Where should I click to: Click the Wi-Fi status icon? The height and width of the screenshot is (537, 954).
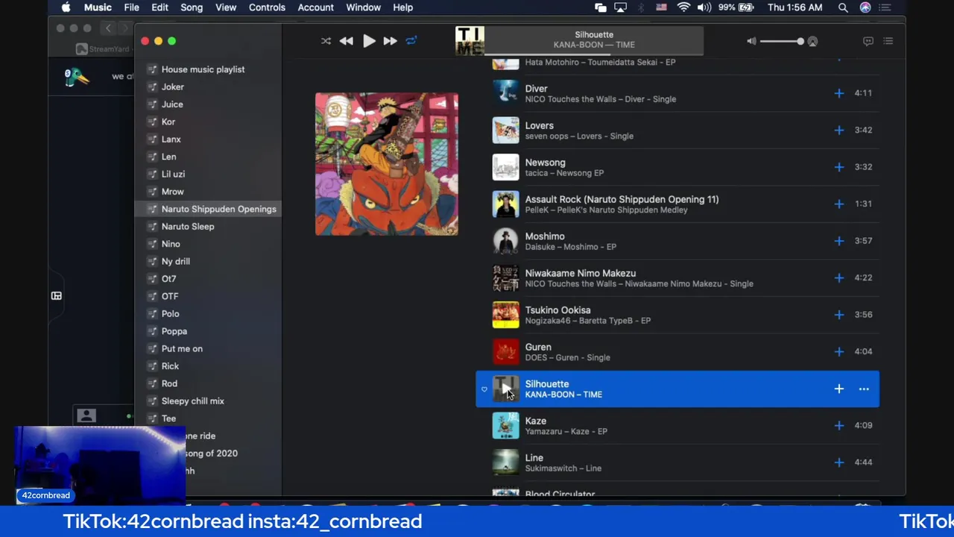683,7
